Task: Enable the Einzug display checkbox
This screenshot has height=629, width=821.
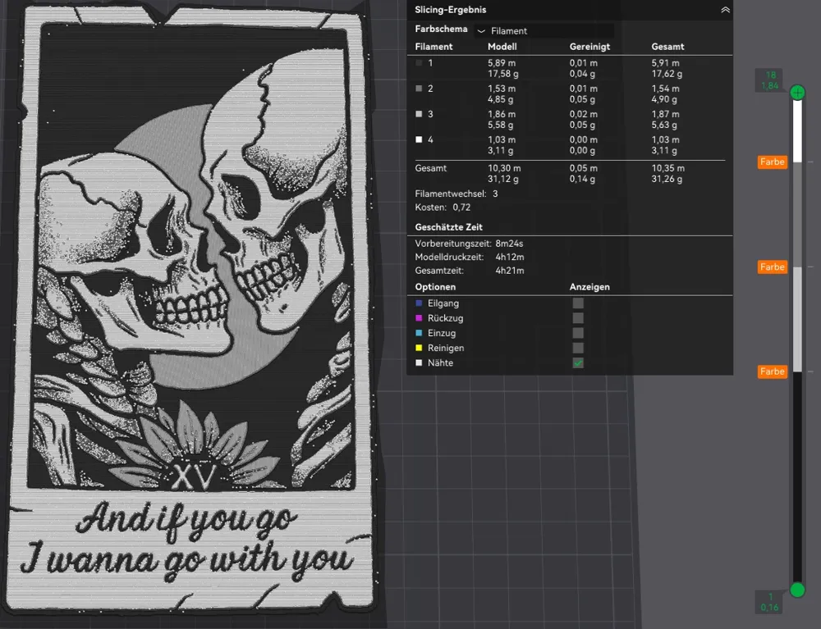Action: tap(578, 333)
